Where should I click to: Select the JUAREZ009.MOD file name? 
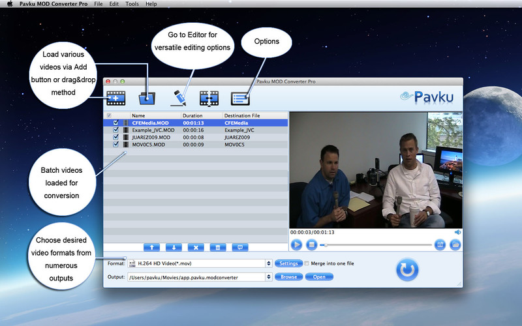point(151,137)
